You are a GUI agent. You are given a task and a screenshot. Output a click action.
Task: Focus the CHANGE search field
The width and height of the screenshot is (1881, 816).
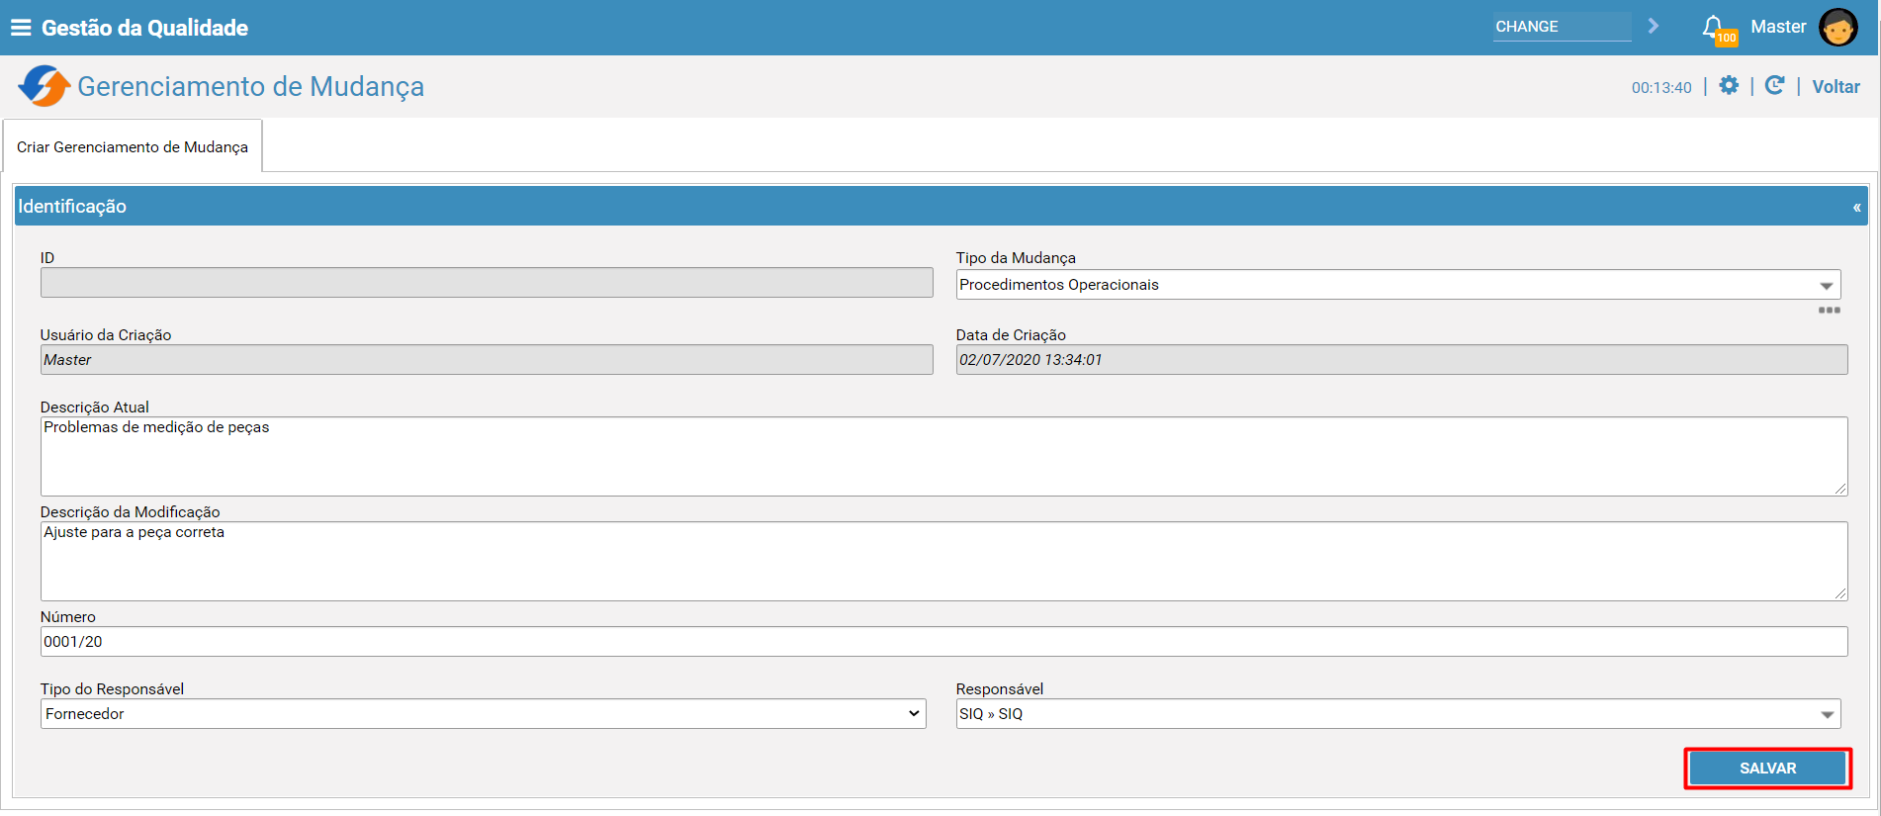point(1563,27)
